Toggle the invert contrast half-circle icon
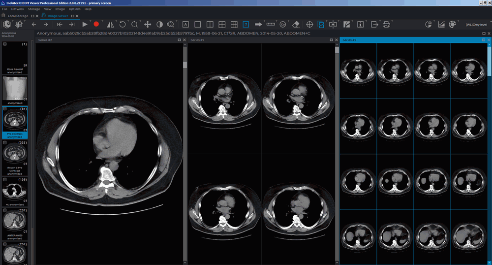This screenshot has height=265, width=492. tap(159, 24)
